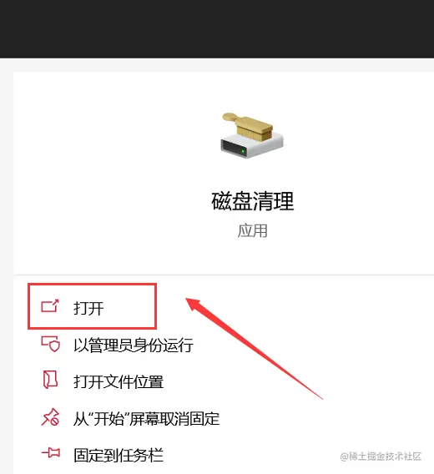
Task: Click the red arrow annotation pointing to 打开
Action: pyautogui.click(x=254, y=349)
